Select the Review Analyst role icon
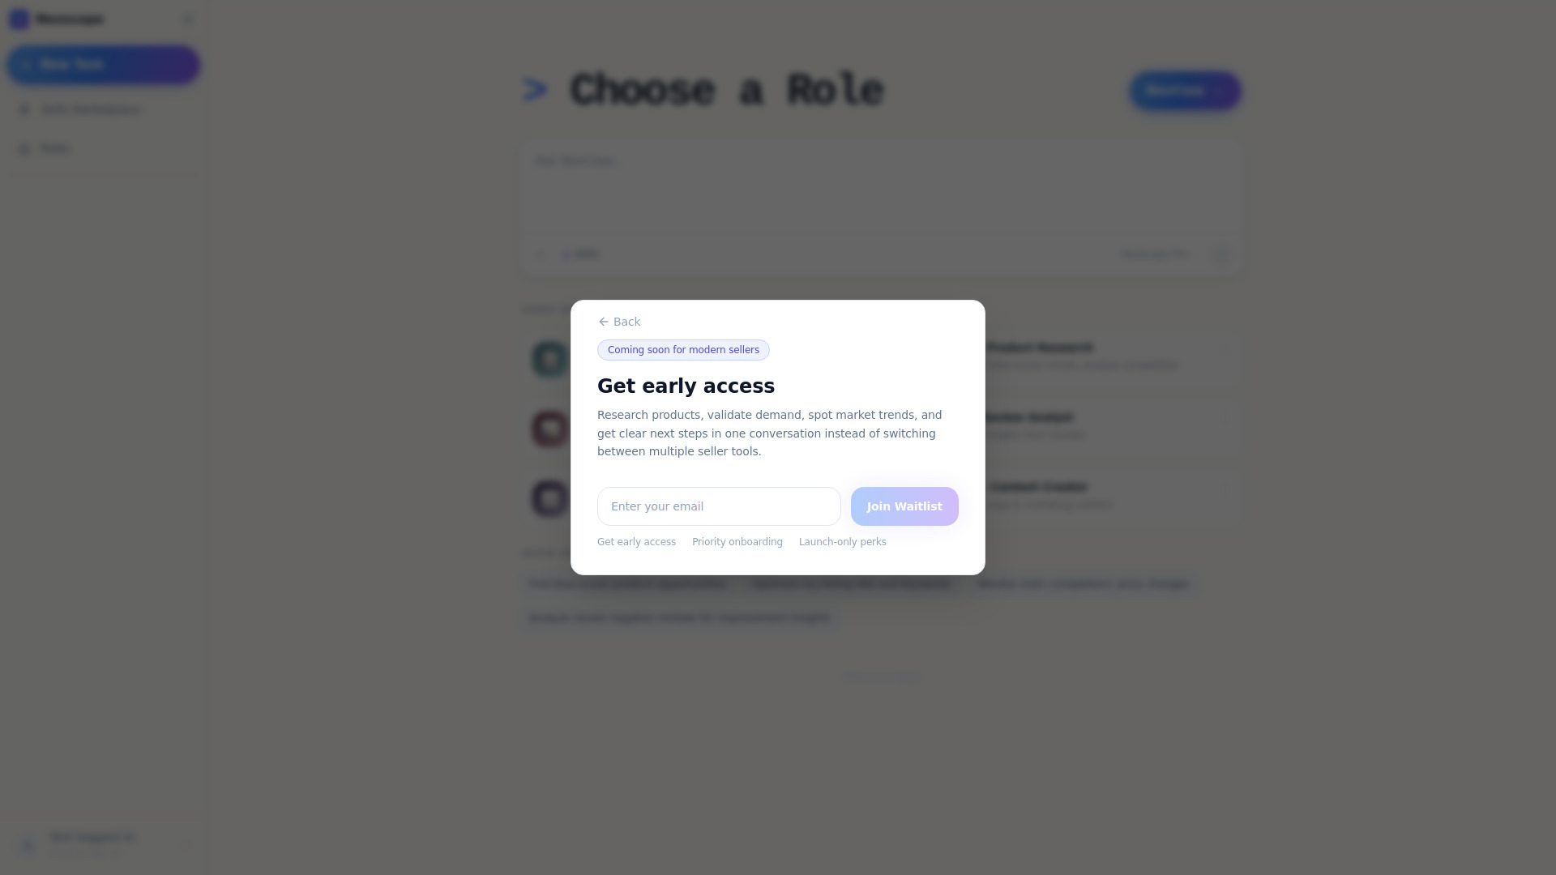Image resolution: width=1556 pixels, height=875 pixels. [x=550, y=429]
